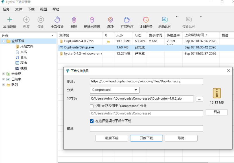234x163 pixels.
Task: Click the 剩余时间 column header
Action: (x=156, y=35)
